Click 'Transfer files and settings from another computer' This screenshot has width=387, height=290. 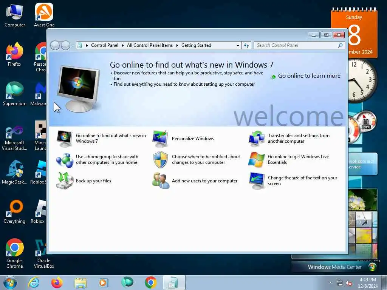(x=299, y=138)
